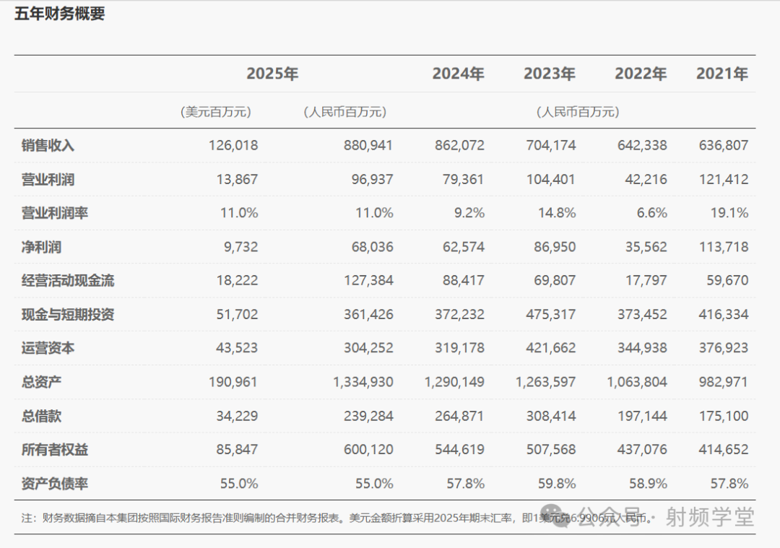This screenshot has width=780, height=548.
Task: Select the operating profit value 79,361
Action: [464, 179]
